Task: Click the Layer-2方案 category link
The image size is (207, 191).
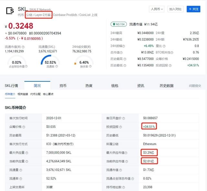Action: pyautogui.click(x=42, y=15)
